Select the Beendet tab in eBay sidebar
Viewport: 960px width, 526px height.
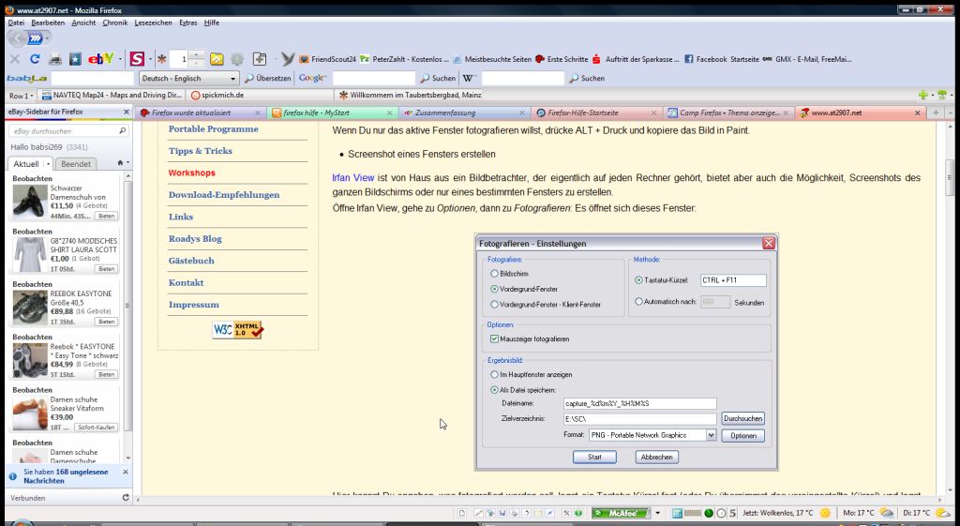click(76, 163)
